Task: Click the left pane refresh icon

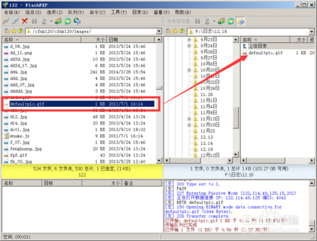Action: click(x=68, y=21)
